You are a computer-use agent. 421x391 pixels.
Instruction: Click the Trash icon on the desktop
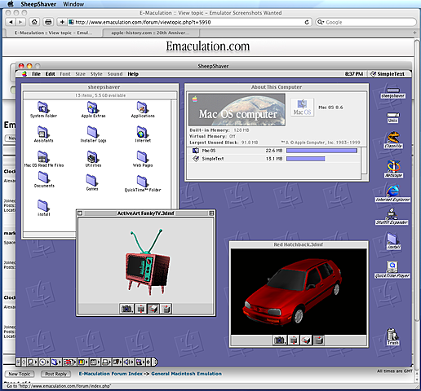point(392,336)
